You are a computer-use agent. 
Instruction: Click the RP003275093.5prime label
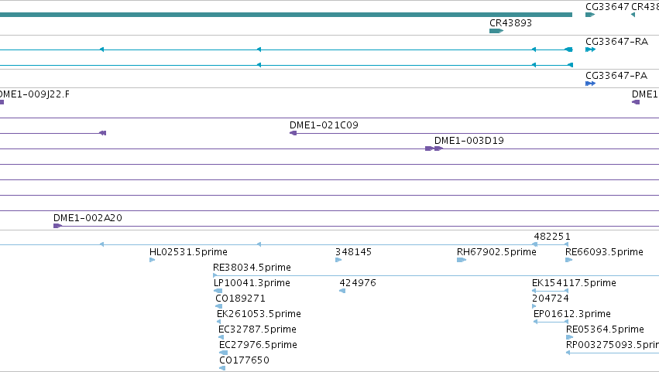pyautogui.click(x=613, y=345)
